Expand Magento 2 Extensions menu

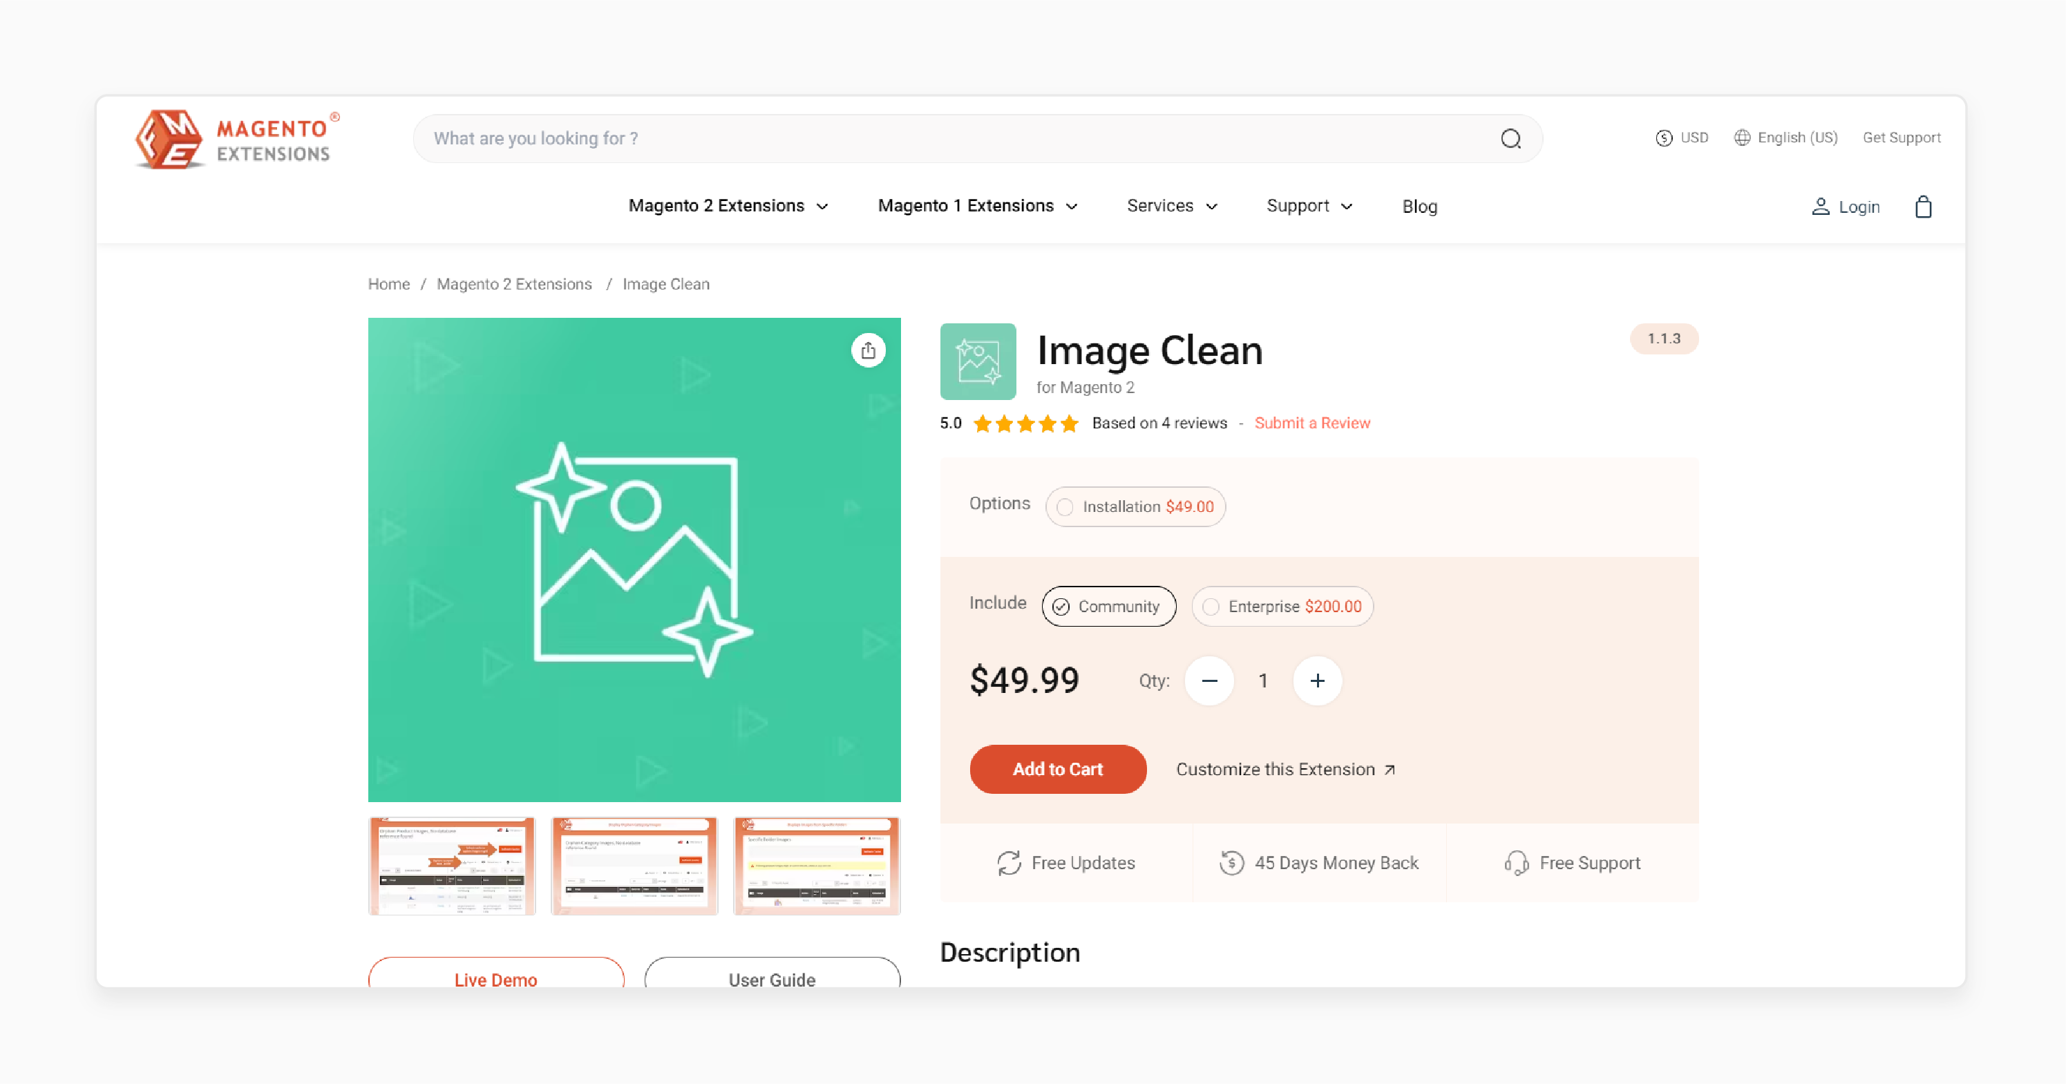(x=728, y=206)
